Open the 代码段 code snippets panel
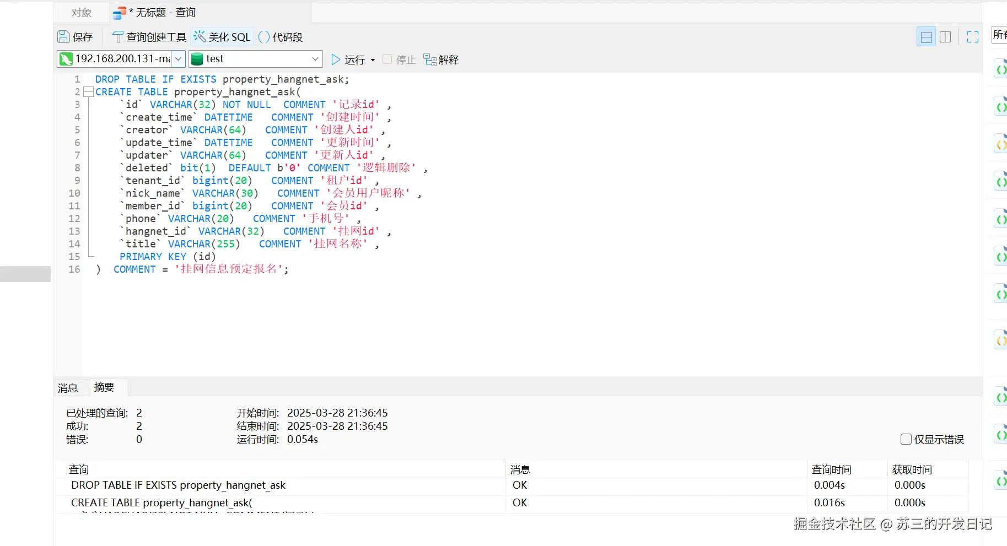The image size is (1007, 546). click(x=281, y=37)
